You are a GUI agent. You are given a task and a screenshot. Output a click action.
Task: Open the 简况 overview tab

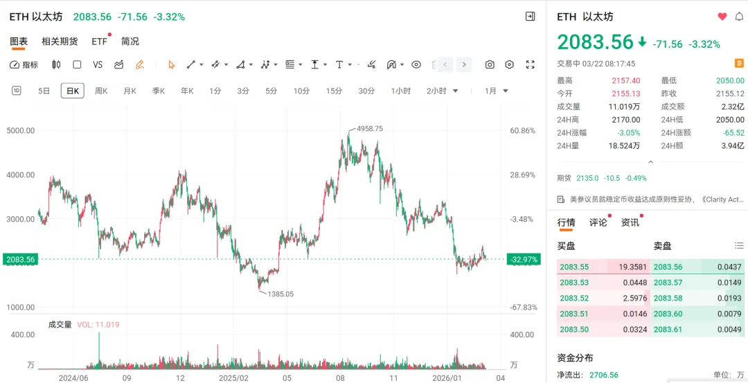pyautogui.click(x=130, y=42)
